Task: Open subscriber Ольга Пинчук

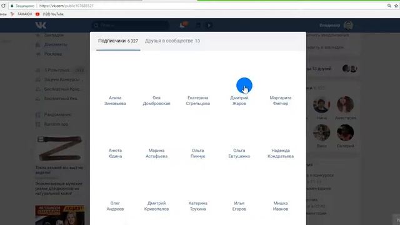Action: 198,153
